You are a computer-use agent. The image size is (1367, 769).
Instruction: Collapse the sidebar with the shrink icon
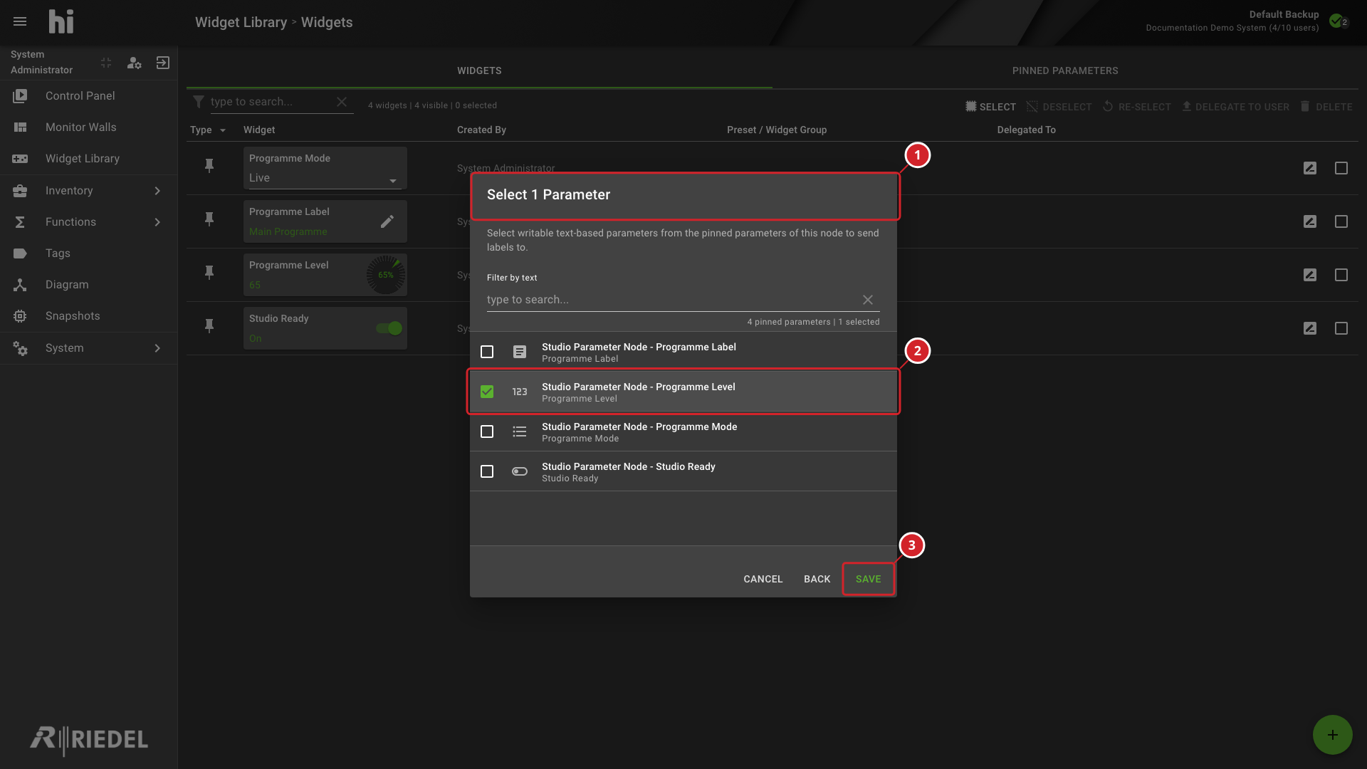click(106, 63)
